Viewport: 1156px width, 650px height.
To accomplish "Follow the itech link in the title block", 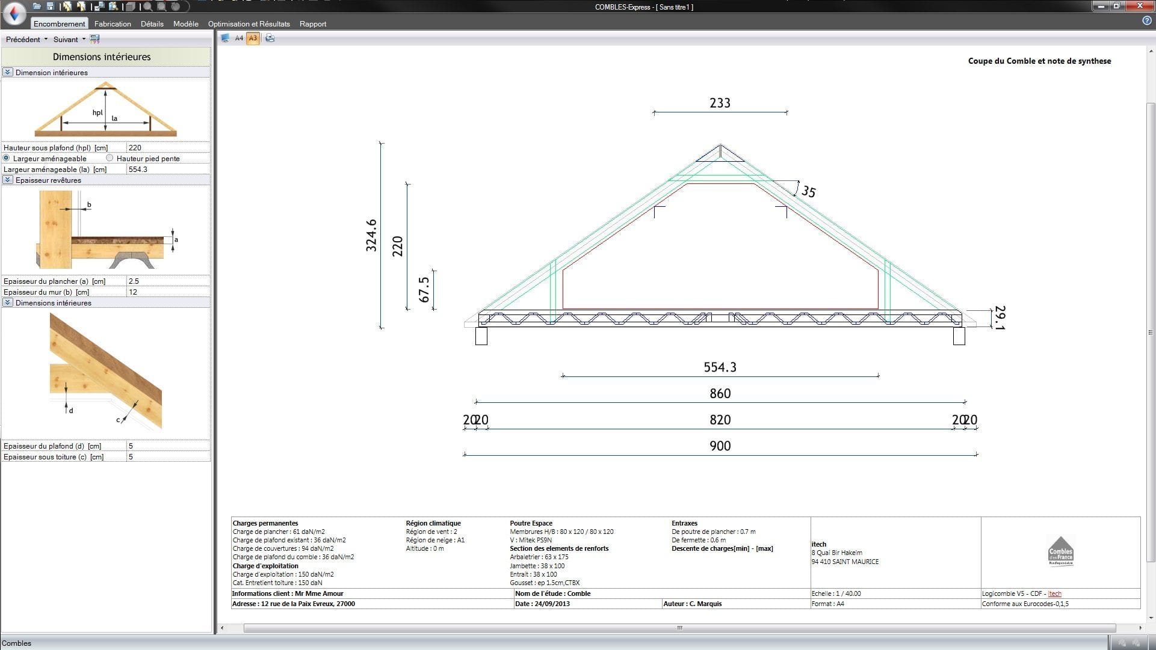I will pos(1054,593).
